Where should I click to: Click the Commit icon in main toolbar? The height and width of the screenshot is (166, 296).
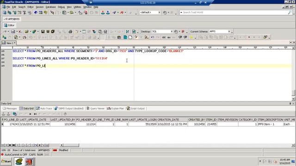tap(103, 12)
